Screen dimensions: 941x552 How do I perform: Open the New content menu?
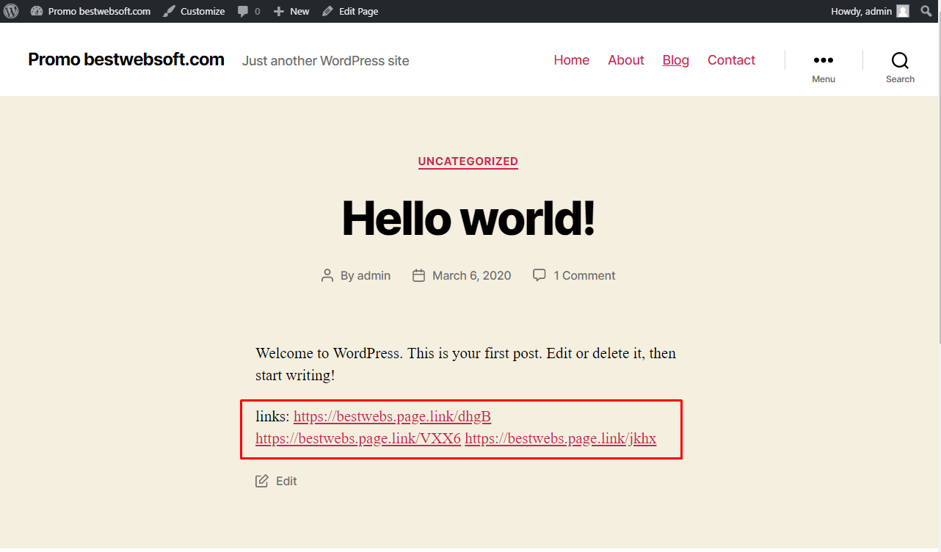291,11
